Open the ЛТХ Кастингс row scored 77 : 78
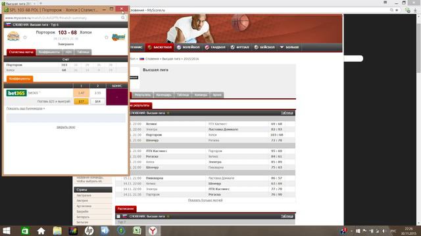 pyautogui.click(x=205, y=189)
